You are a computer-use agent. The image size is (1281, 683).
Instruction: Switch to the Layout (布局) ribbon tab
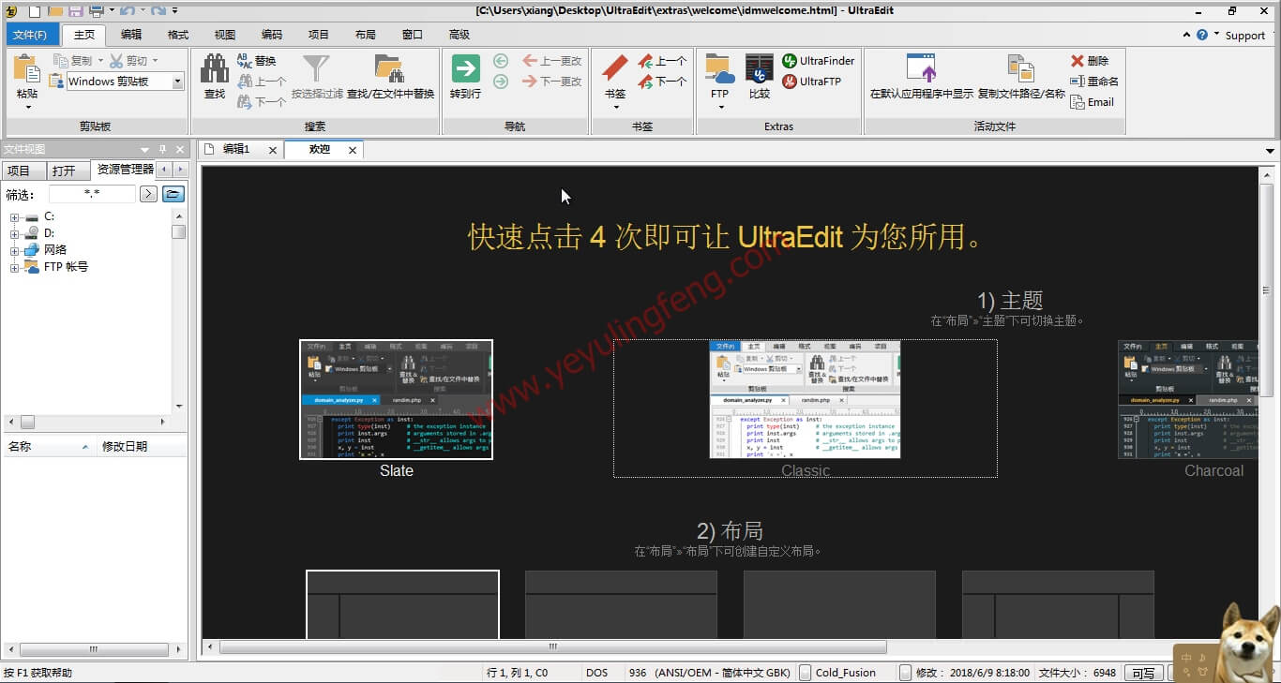tap(366, 35)
